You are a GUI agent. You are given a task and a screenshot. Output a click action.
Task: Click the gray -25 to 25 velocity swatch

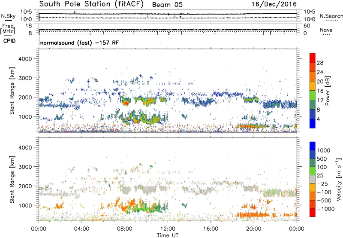coord(313,180)
